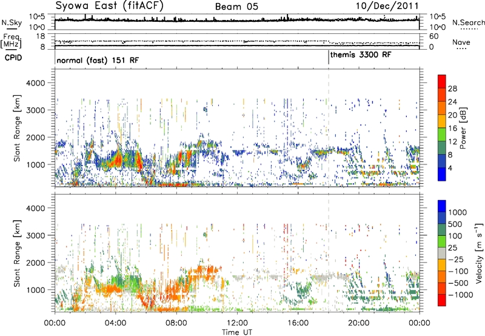Click the 'Time UT' x-axis label
The width and height of the screenshot is (485, 336).
click(237, 332)
